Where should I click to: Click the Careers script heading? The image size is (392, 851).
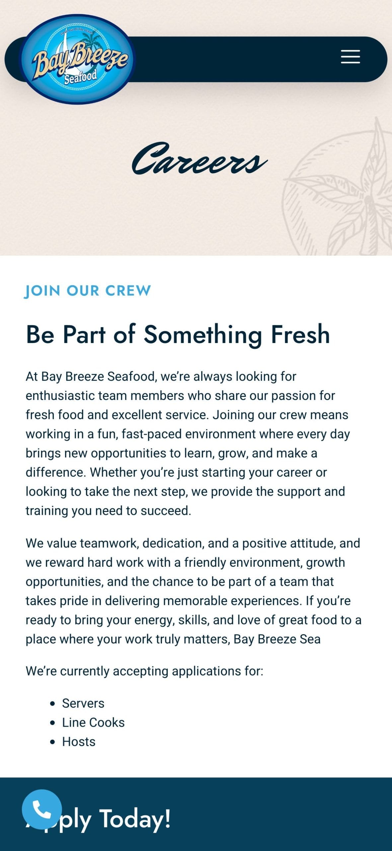(199, 159)
